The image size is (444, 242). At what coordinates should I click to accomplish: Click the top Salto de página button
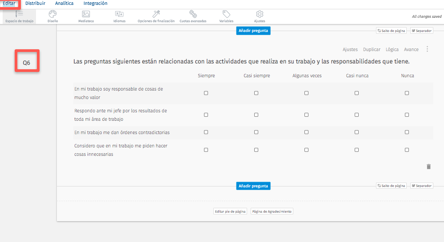391,31
